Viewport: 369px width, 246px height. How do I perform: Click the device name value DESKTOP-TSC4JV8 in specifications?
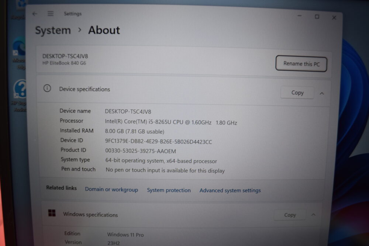point(128,111)
